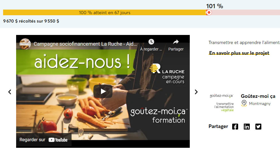280x148 pixels.
Task: Click the La Ruche logo in video
Action: coord(167,74)
